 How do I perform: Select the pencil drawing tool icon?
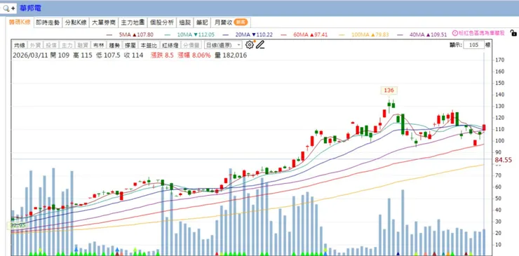pyautogui.click(x=260, y=45)
